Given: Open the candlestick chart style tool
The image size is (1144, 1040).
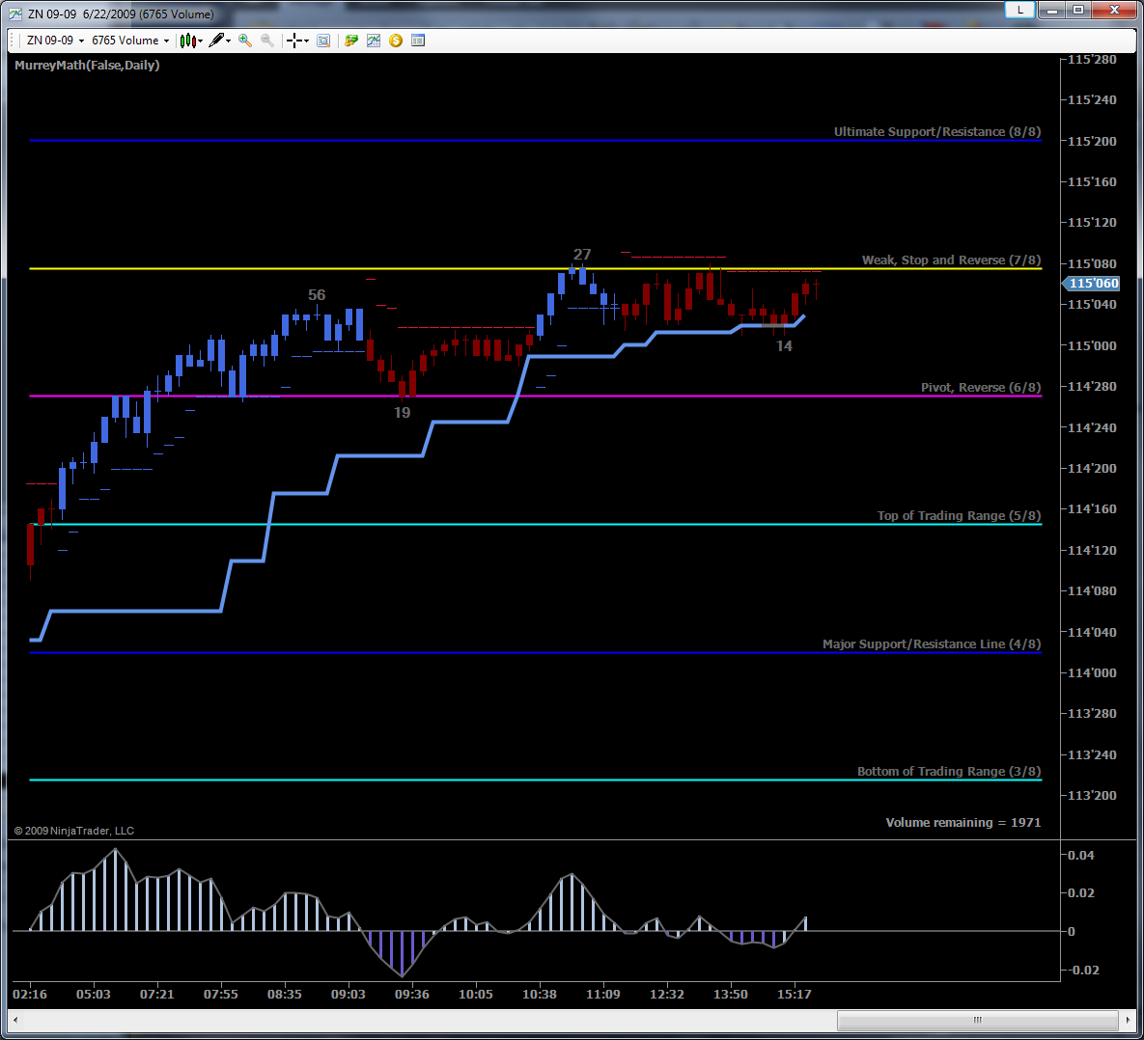Looking at the screenshot, I should click(x=187, y=41).
